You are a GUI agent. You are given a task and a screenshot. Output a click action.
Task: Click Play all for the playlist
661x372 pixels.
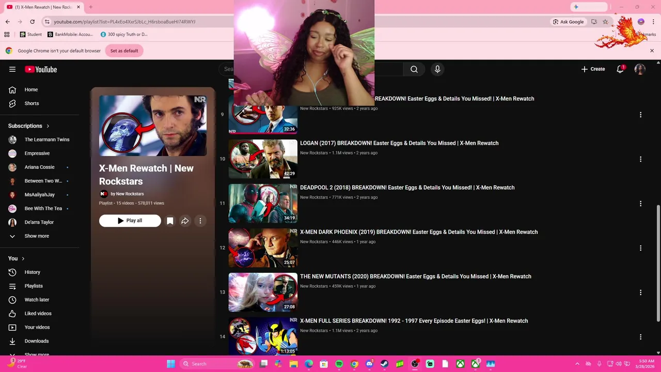point(130,221)
